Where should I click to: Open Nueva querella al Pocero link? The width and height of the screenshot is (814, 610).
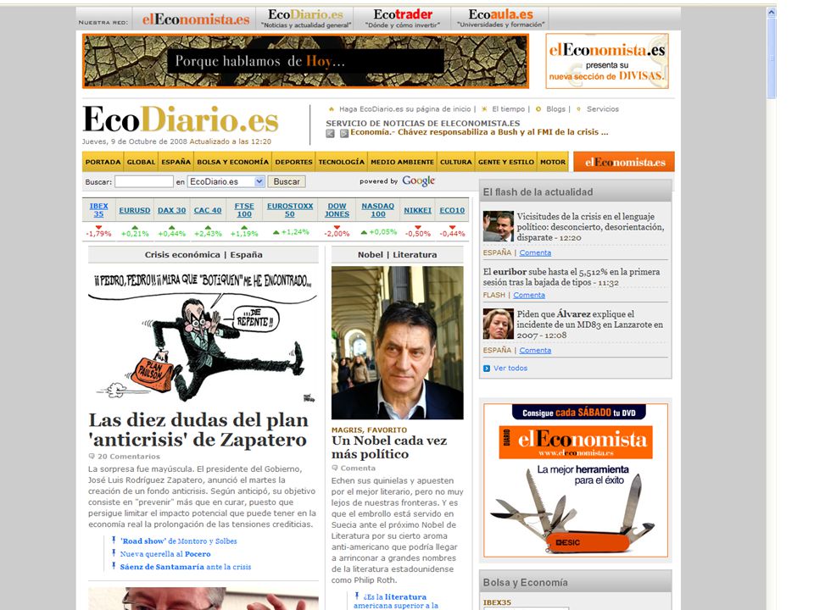tap(165, 554)
